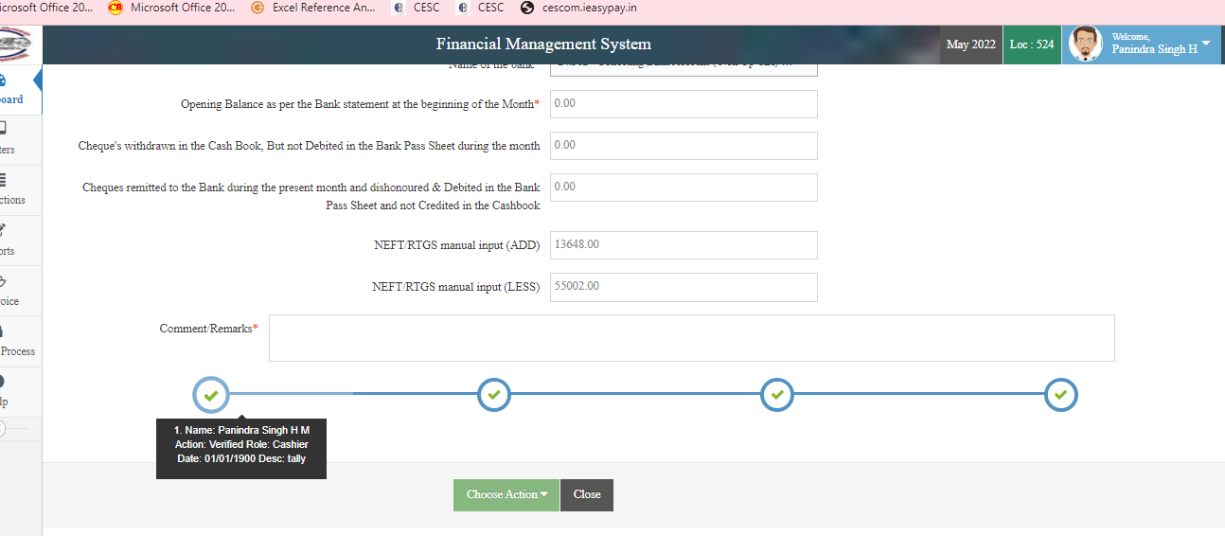
Task: Click the 'NEFT/RTGS manual input (ADD)' label
Action: [456, 245]
